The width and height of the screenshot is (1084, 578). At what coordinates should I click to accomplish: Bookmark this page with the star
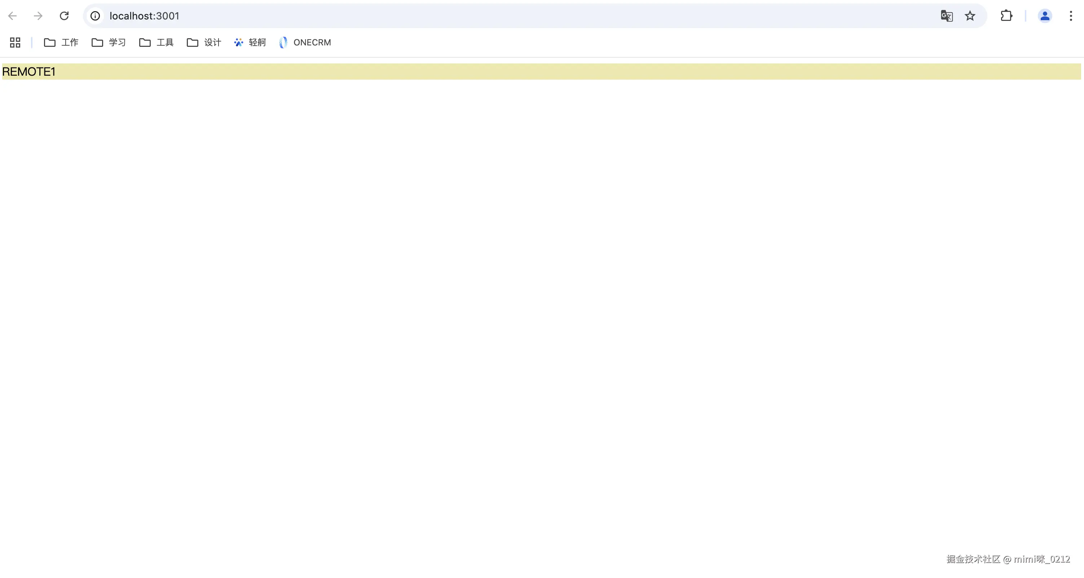click(x=970, y=16)
